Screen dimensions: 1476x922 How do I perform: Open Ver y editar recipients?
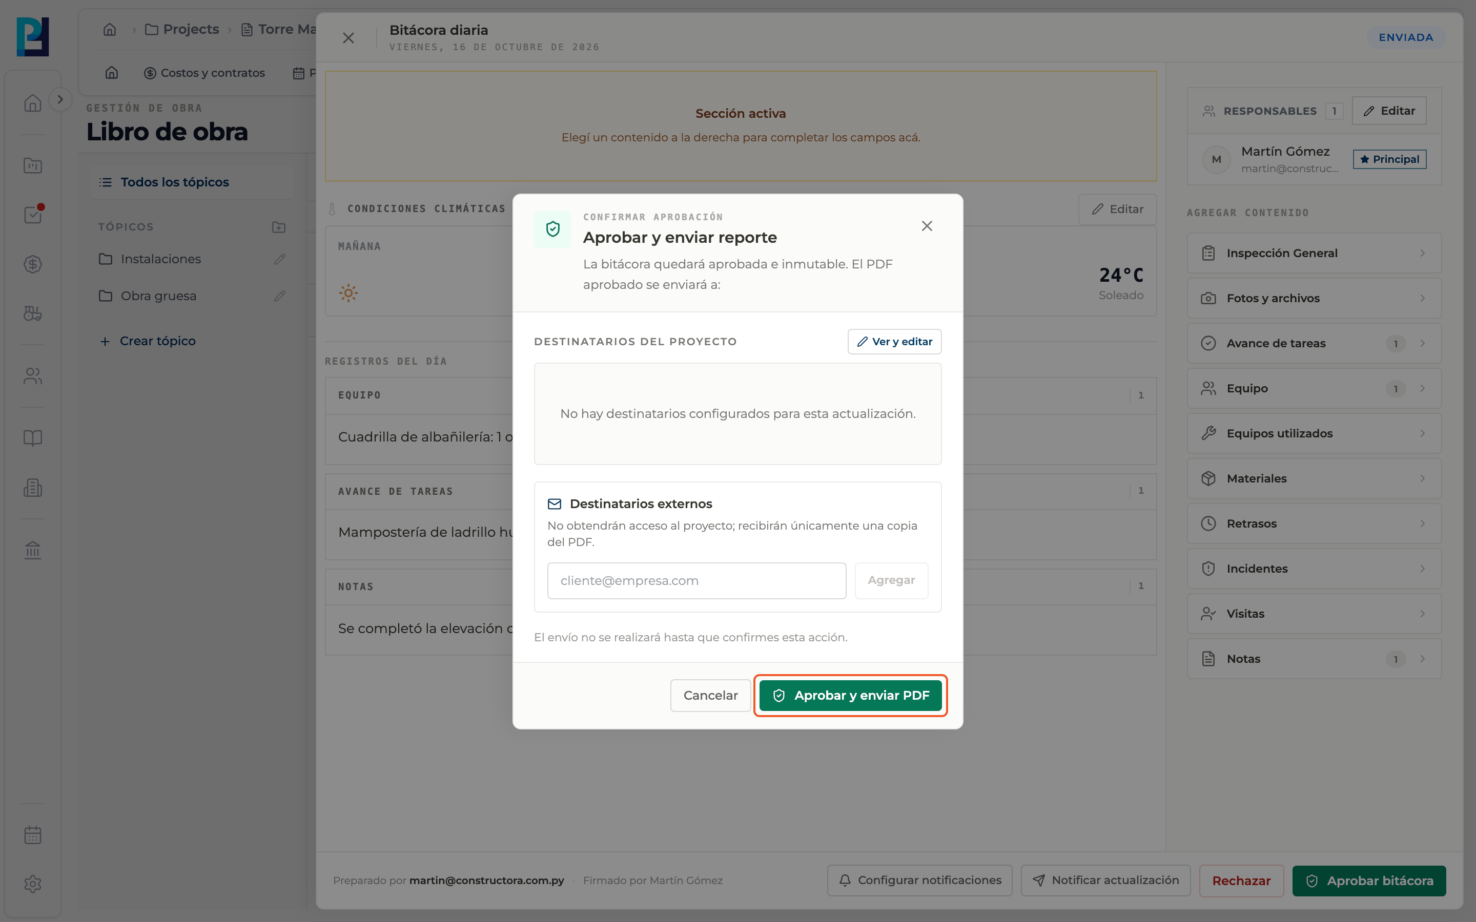894,342
